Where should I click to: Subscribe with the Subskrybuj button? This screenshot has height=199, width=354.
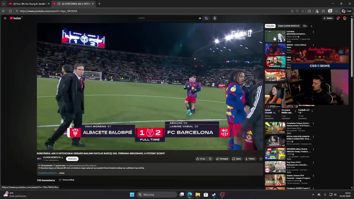72,159
